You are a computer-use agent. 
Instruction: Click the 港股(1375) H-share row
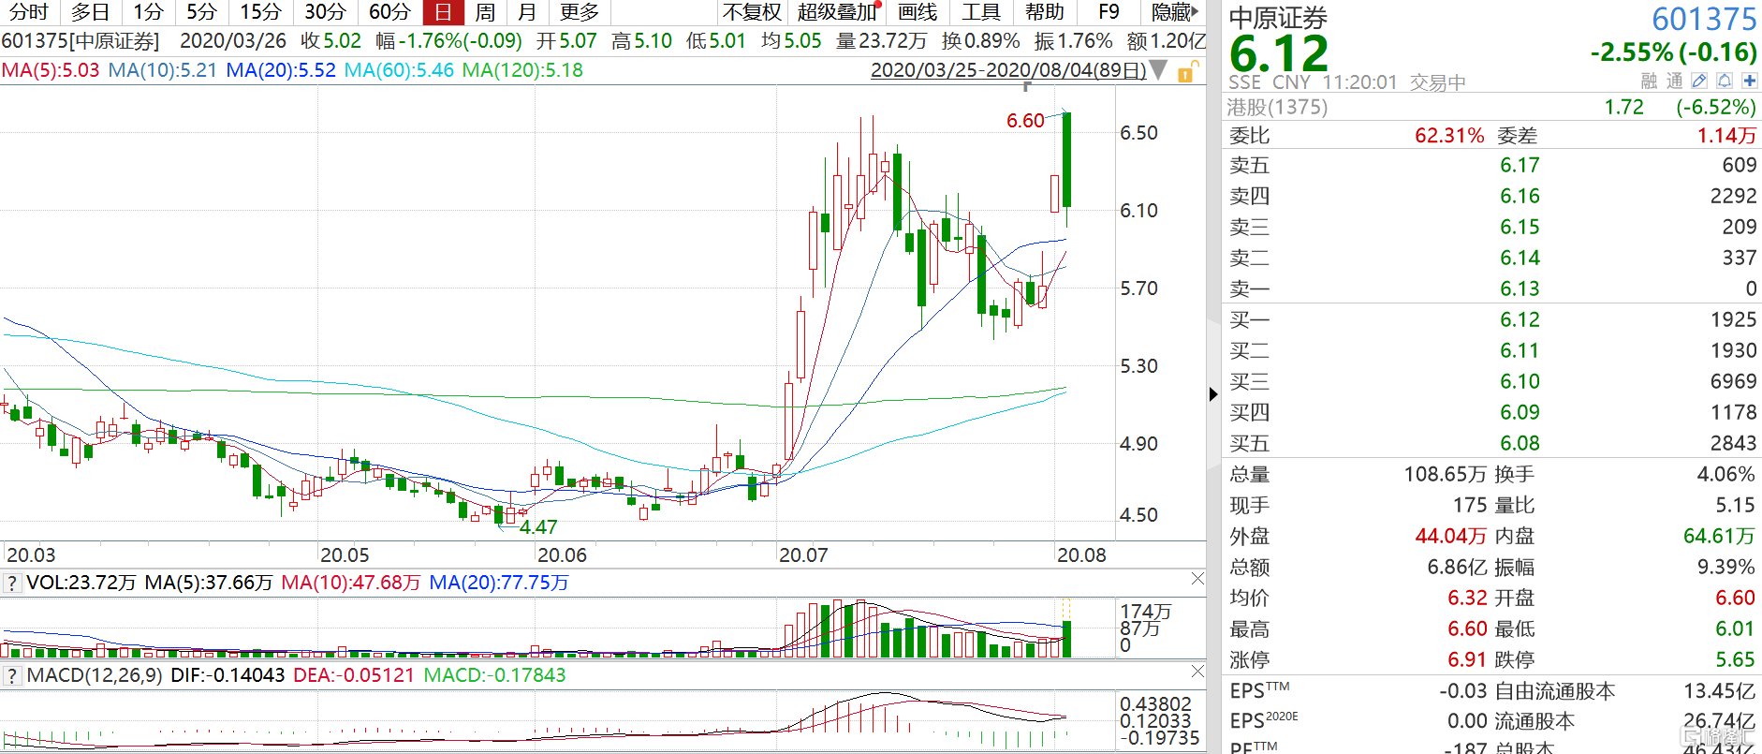(1492, 107)
